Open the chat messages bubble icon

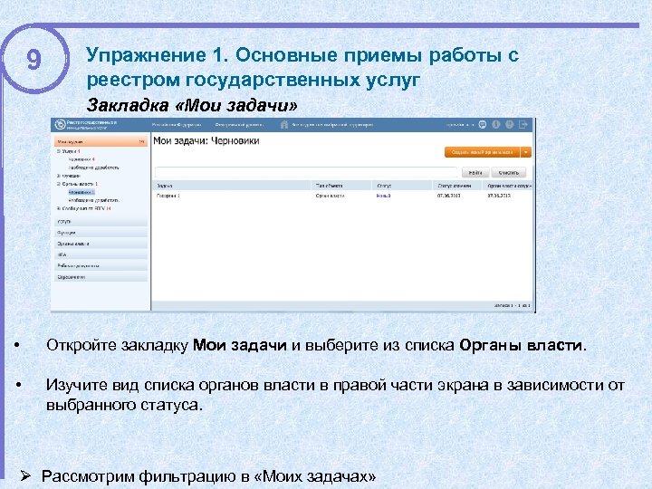(483, 124)
